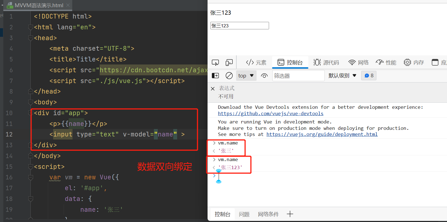The image size is (447, 222).
Task: Open the 网络 network tab
Action: pos(358,63)
